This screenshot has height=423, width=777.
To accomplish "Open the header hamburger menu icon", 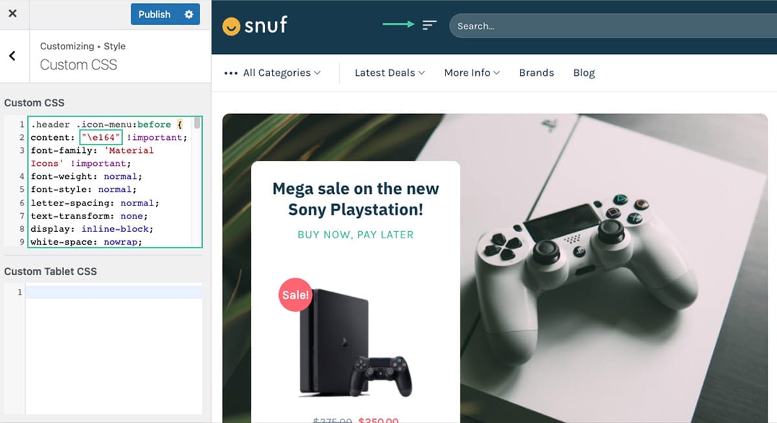I will tap(429, 25).
